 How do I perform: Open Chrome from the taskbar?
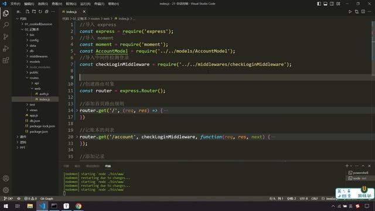[79, 206]
